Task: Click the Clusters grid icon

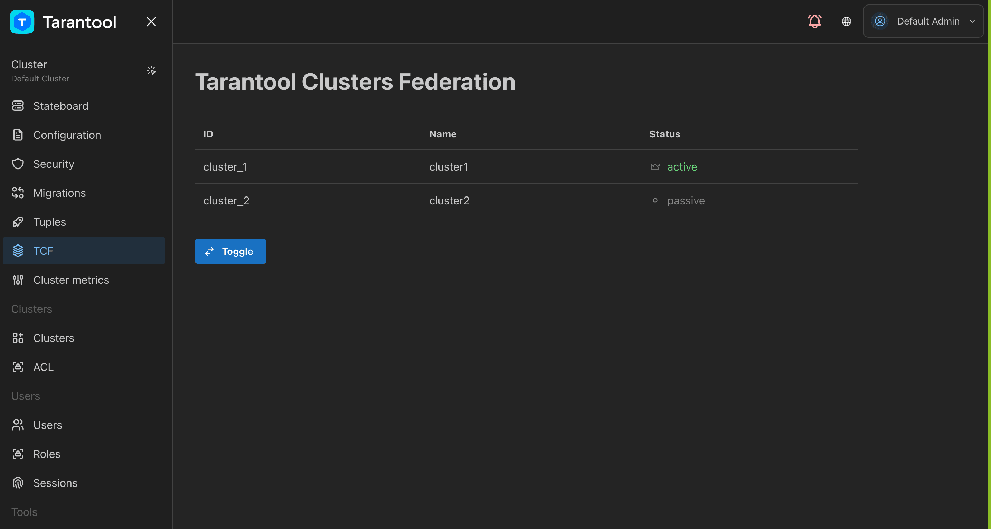Action: 18,338
